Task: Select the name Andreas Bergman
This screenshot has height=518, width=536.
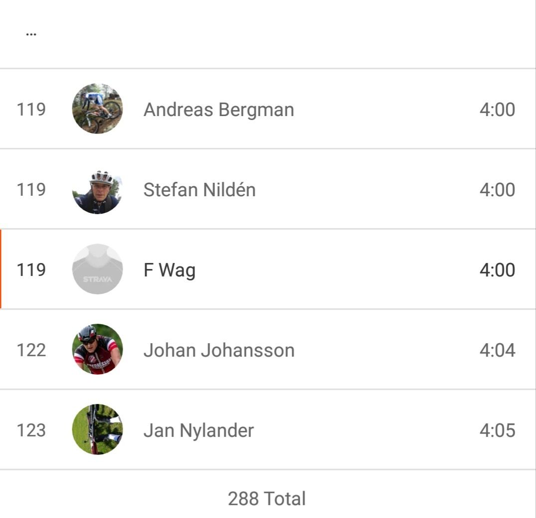Action: coord(218,110)
